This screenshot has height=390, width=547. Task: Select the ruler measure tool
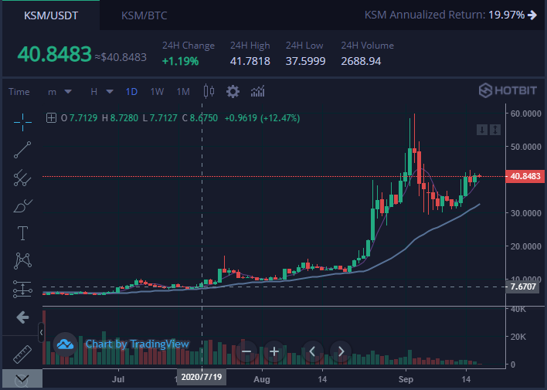tap(22, 354)
